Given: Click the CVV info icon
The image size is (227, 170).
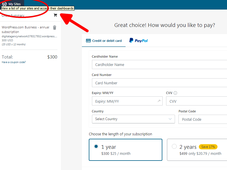Looking at the screenshot, I should coord(175,93).
